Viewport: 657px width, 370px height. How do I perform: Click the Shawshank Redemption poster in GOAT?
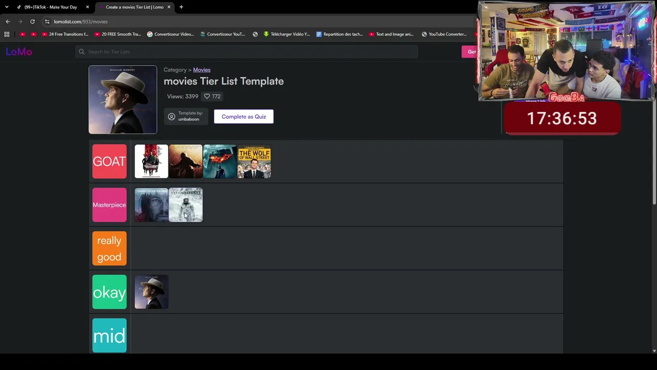[x=186, y=161]
